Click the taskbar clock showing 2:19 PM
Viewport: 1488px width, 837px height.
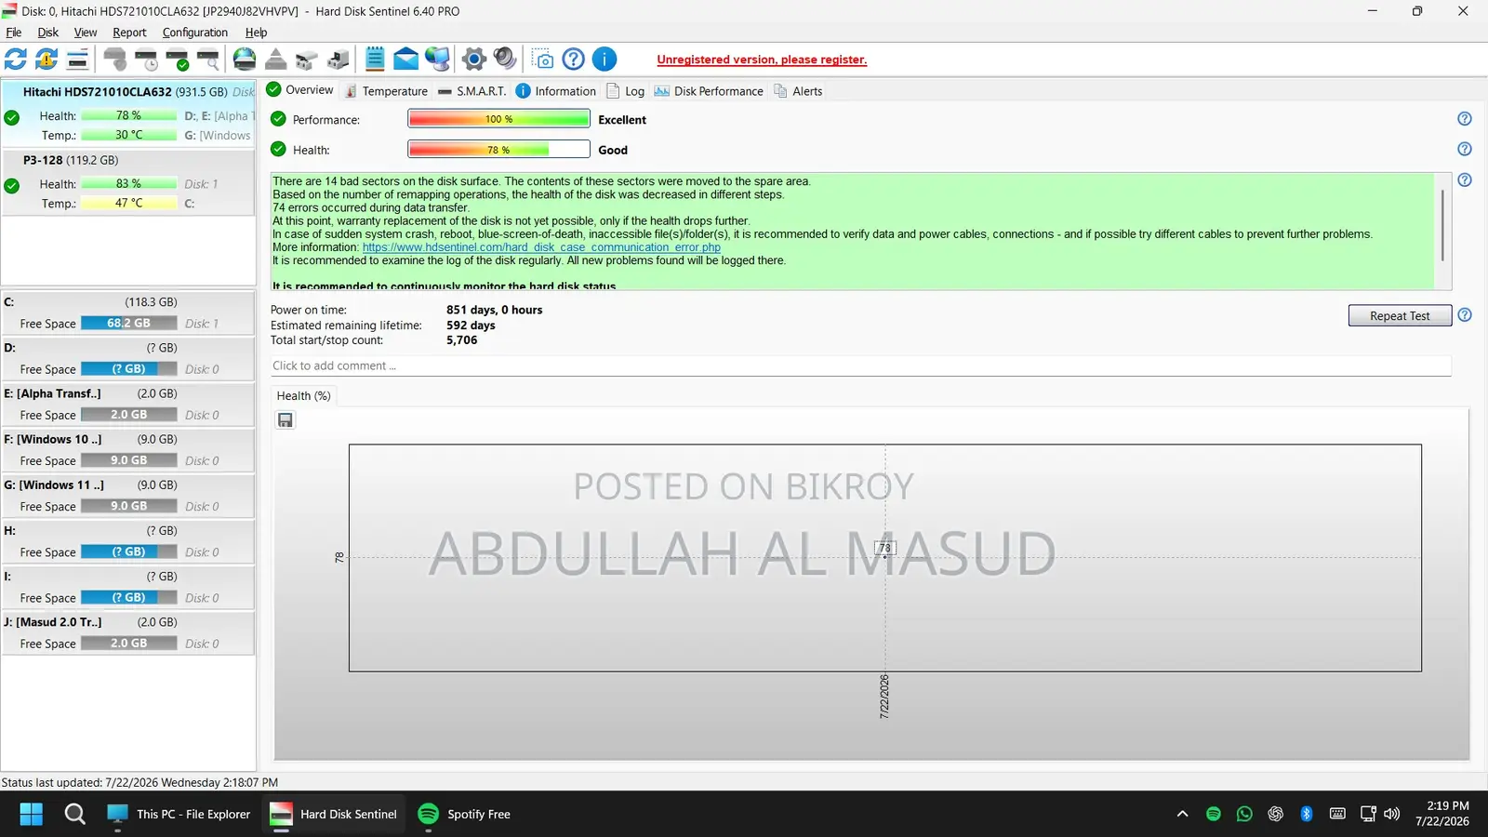[x=1442, y=814]
